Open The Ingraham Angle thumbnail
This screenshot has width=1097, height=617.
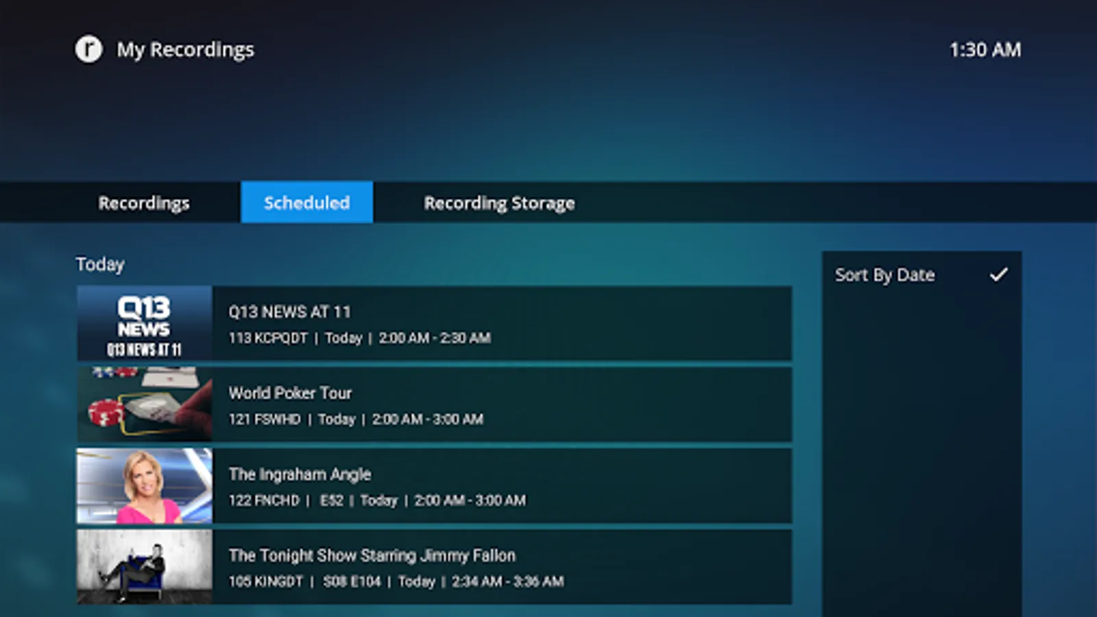point(145,485)
